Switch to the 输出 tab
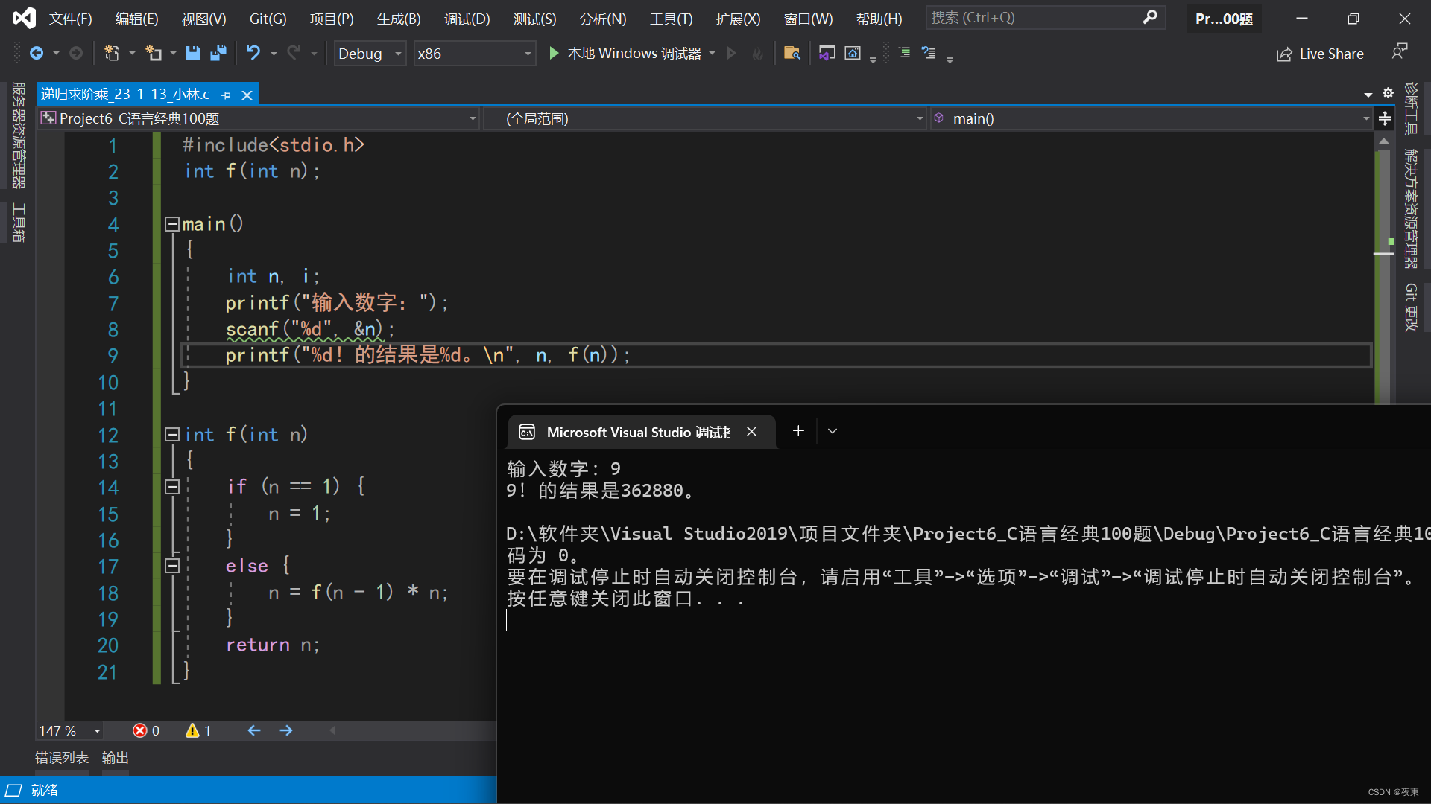This screenshot has height=804, width=1431. (115, 757)
